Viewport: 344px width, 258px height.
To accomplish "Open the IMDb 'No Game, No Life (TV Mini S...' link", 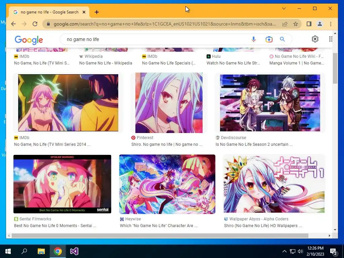I will pos(42,63).
